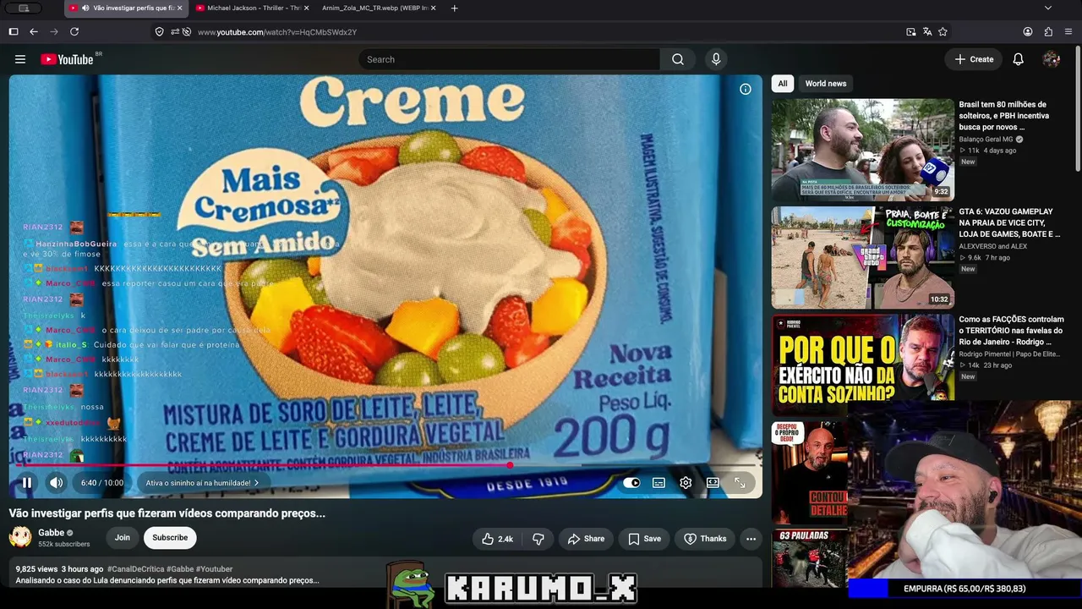Open the #Youtuber hashtag link
The image size is (1082, 609).
tap(215, 569)
